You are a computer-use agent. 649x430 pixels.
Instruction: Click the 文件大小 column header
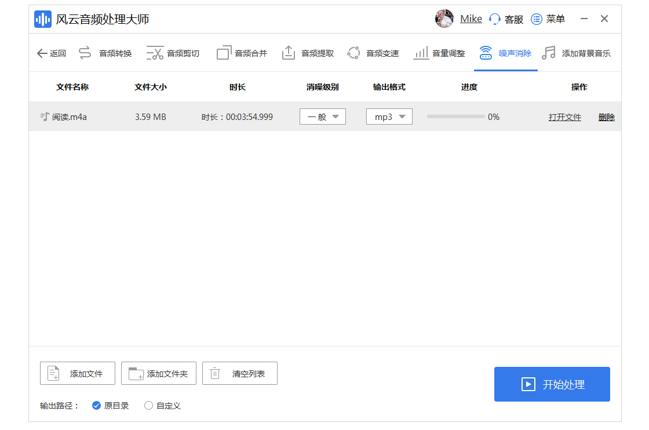coord(151,87)
